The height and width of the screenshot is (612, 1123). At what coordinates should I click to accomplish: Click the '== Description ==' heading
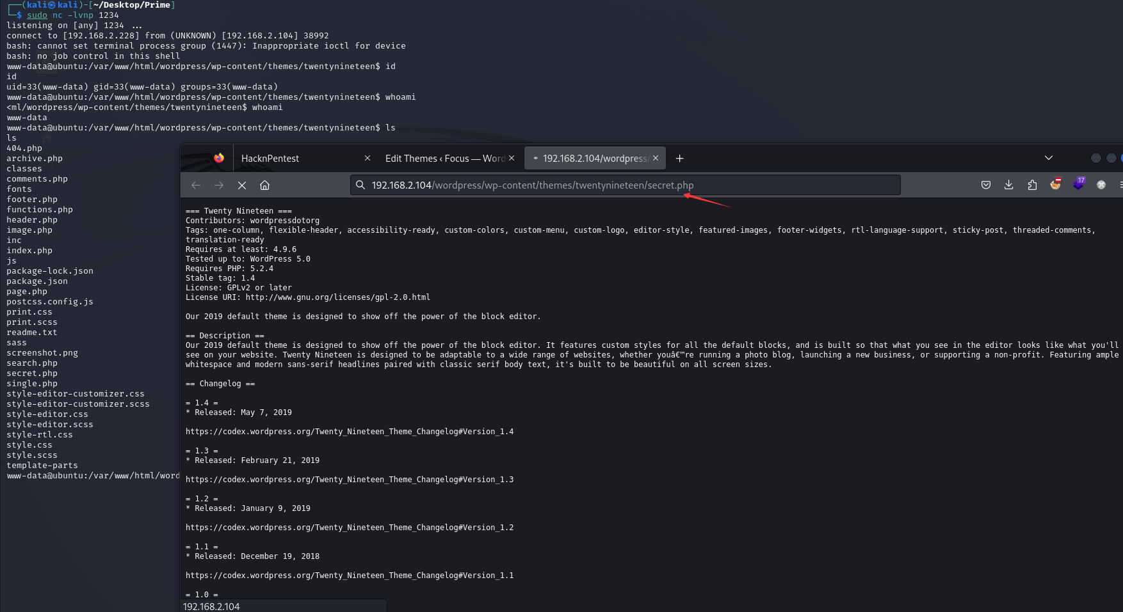[225, 336]
